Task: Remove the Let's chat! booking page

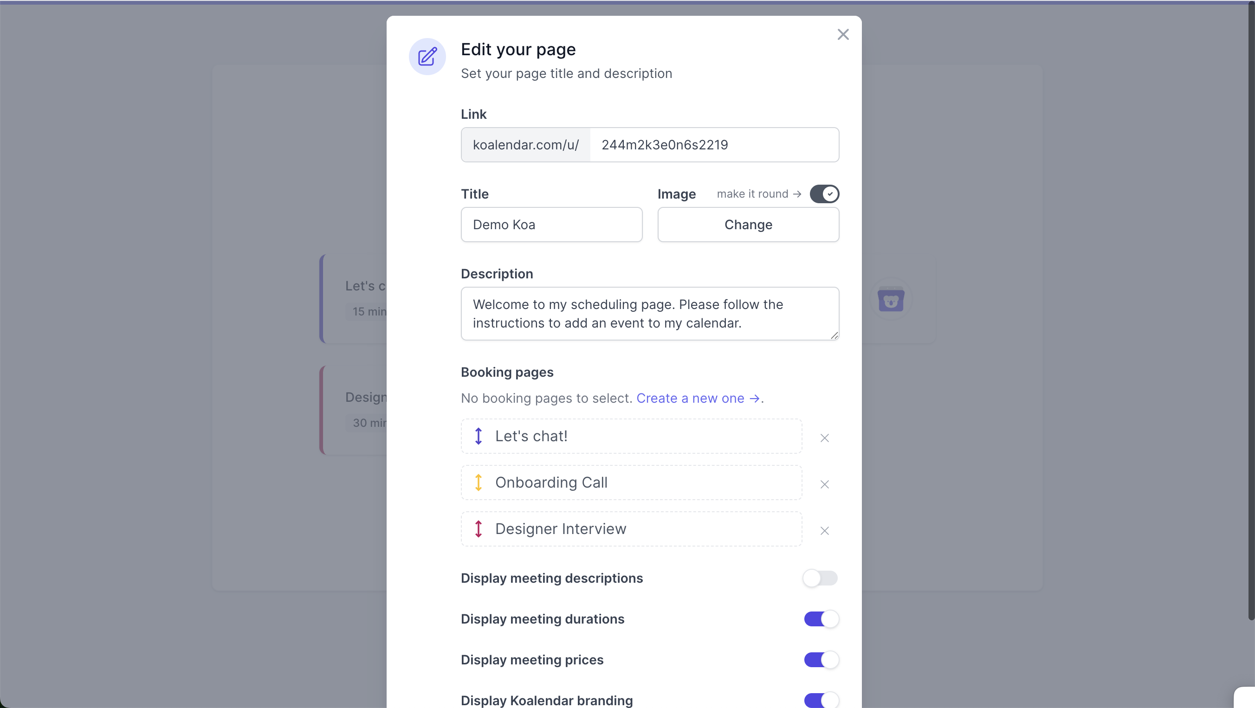Action: click(824, 438)
